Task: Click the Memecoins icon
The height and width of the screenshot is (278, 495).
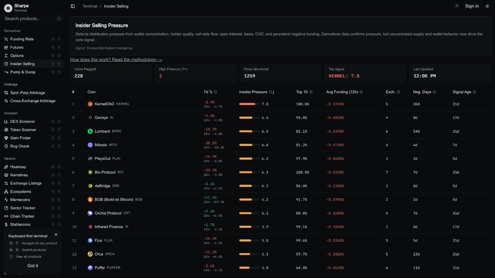Action: coord(6,200)
